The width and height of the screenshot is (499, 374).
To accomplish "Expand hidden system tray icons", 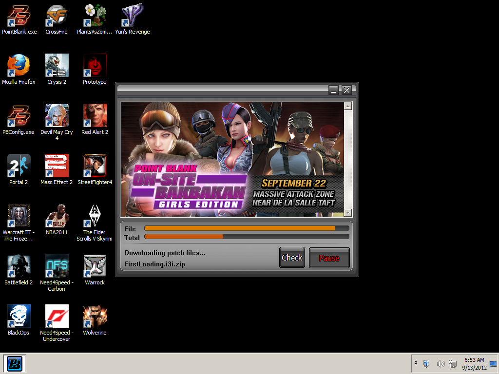I will coord(416,363).
